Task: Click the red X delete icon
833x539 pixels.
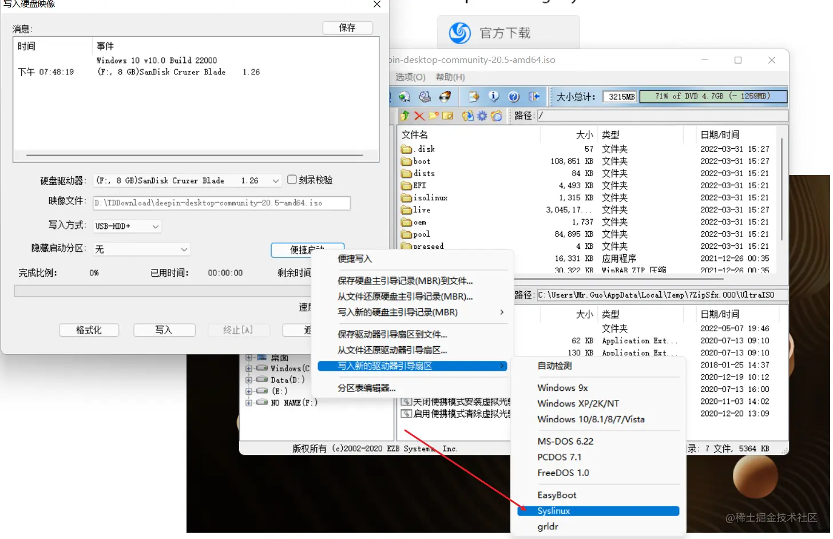Action: pyautogui.click(x=419, y=116)
